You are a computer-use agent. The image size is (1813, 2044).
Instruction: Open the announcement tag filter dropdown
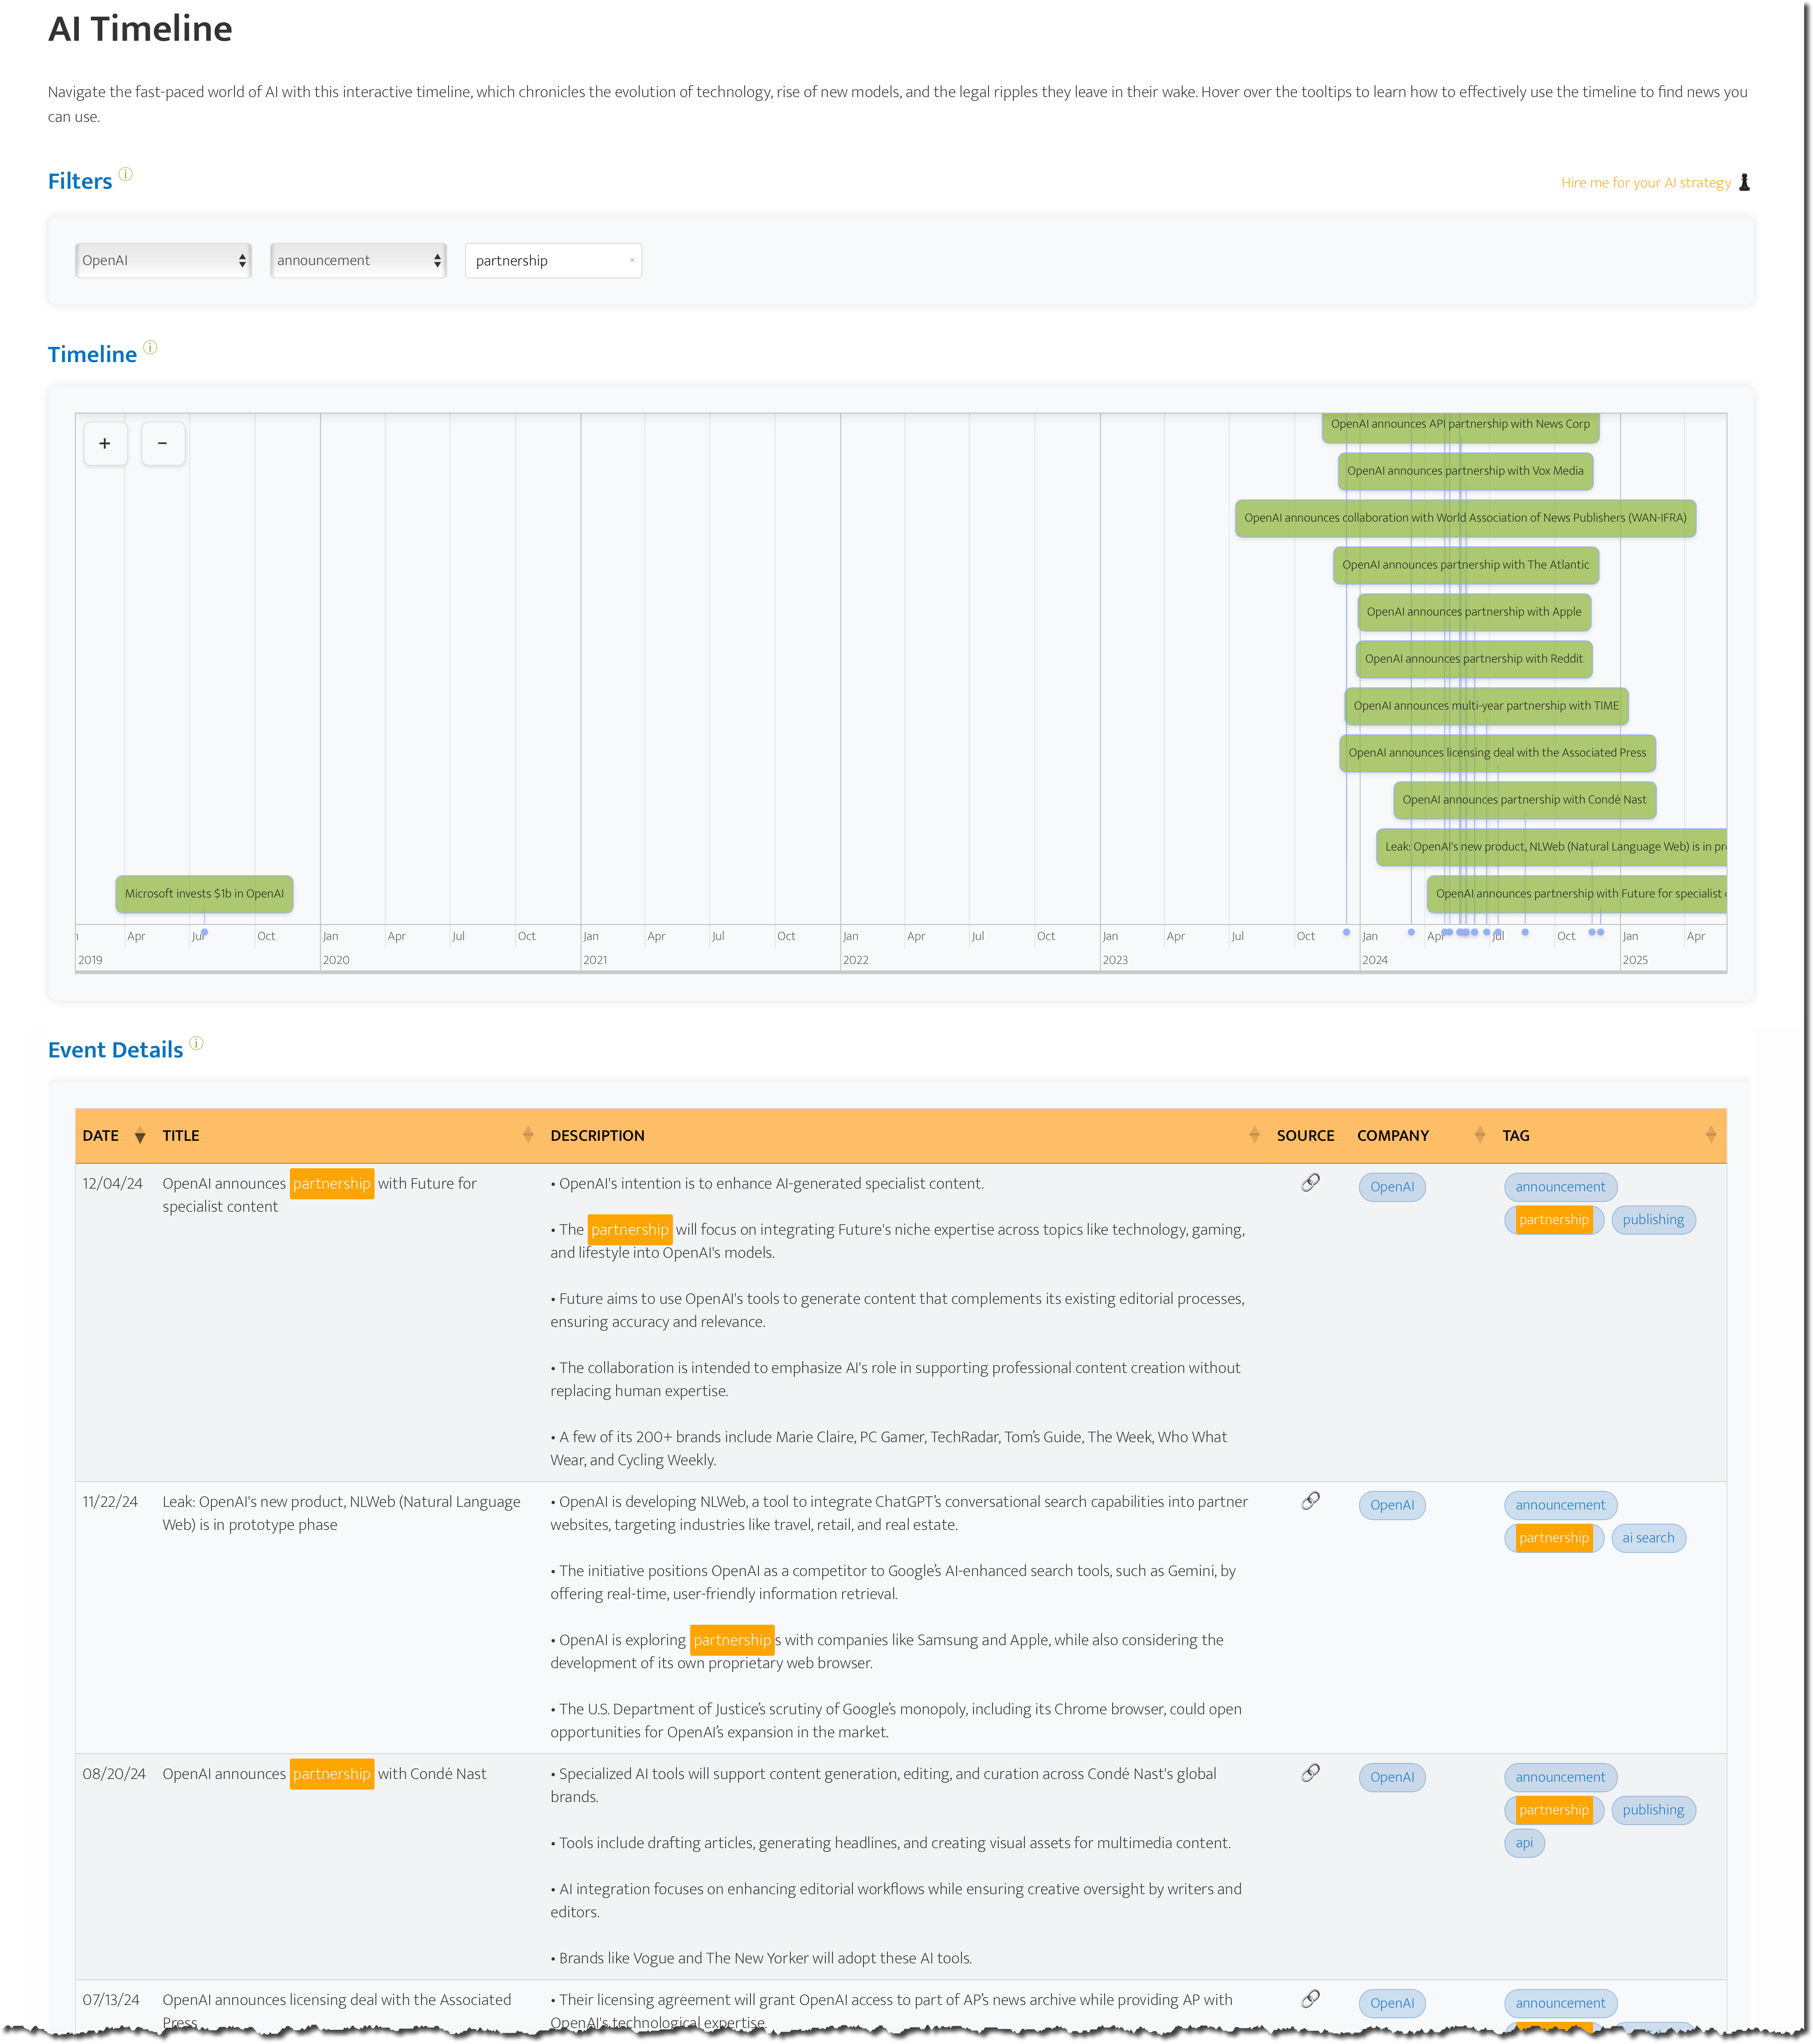pyautogui.click(x=358, y=260)
